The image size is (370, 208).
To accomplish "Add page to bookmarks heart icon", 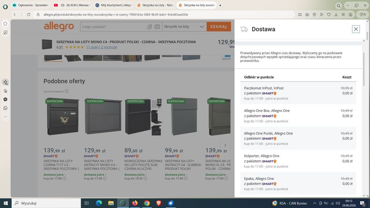I will [329, 15].
